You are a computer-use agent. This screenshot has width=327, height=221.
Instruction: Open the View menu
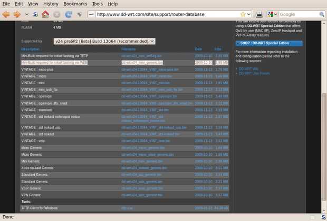pyautogui.click(x=33, y=4)
